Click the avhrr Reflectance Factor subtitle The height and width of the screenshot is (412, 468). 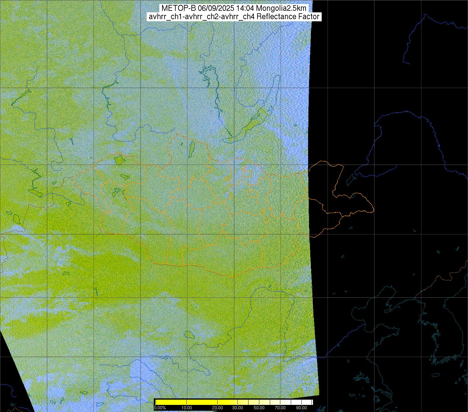234,17
